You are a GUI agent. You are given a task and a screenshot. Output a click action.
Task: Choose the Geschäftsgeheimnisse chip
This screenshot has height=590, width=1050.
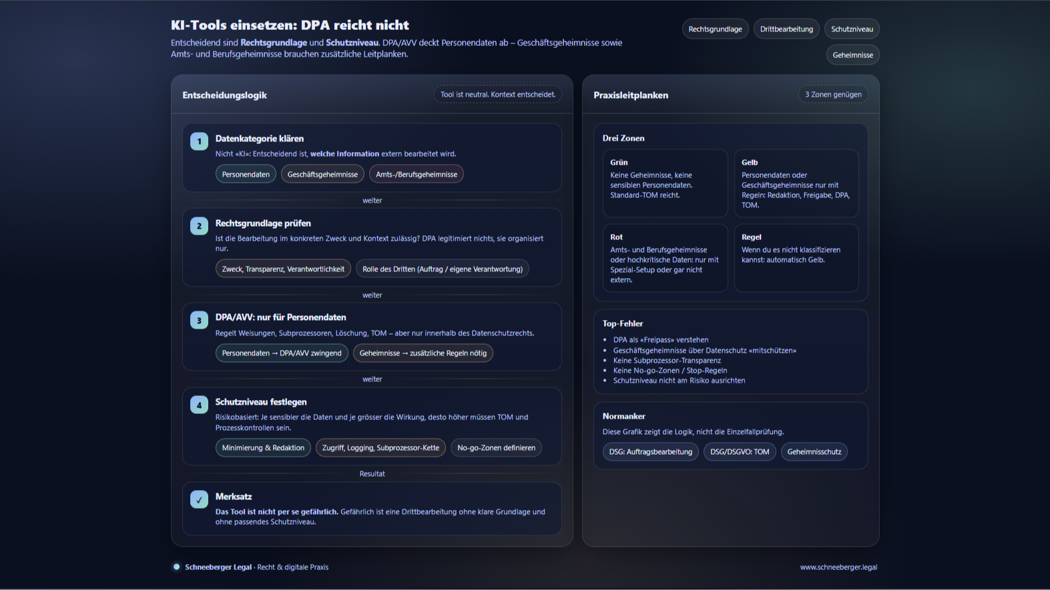[x=322, y=174]
